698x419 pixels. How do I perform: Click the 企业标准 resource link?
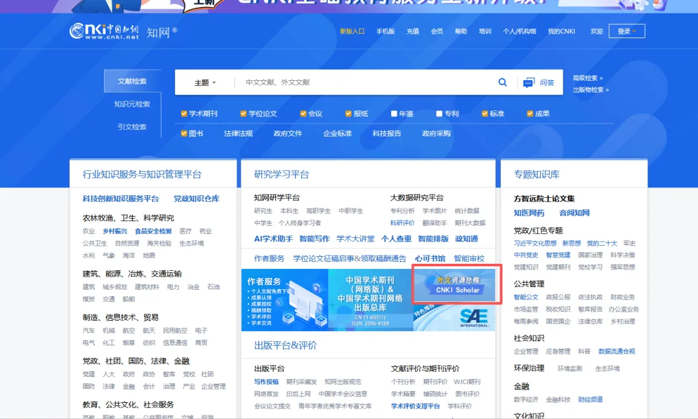[x=337, y=133]
